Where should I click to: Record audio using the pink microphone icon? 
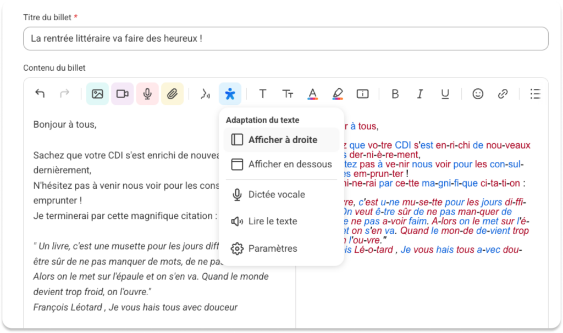tap(147, 94)
